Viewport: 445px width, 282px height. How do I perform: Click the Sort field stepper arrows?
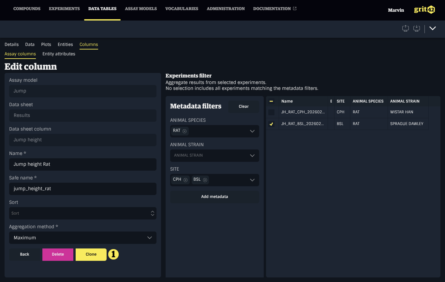[152, 213]
